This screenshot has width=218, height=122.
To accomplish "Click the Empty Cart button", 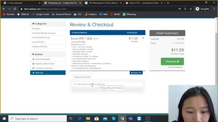I will (x=136, y=73).
